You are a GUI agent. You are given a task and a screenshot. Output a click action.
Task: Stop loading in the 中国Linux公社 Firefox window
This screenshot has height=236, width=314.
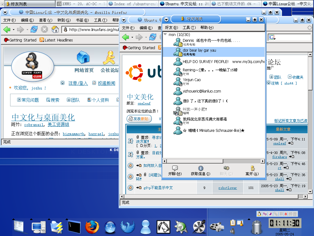[44, 29]
